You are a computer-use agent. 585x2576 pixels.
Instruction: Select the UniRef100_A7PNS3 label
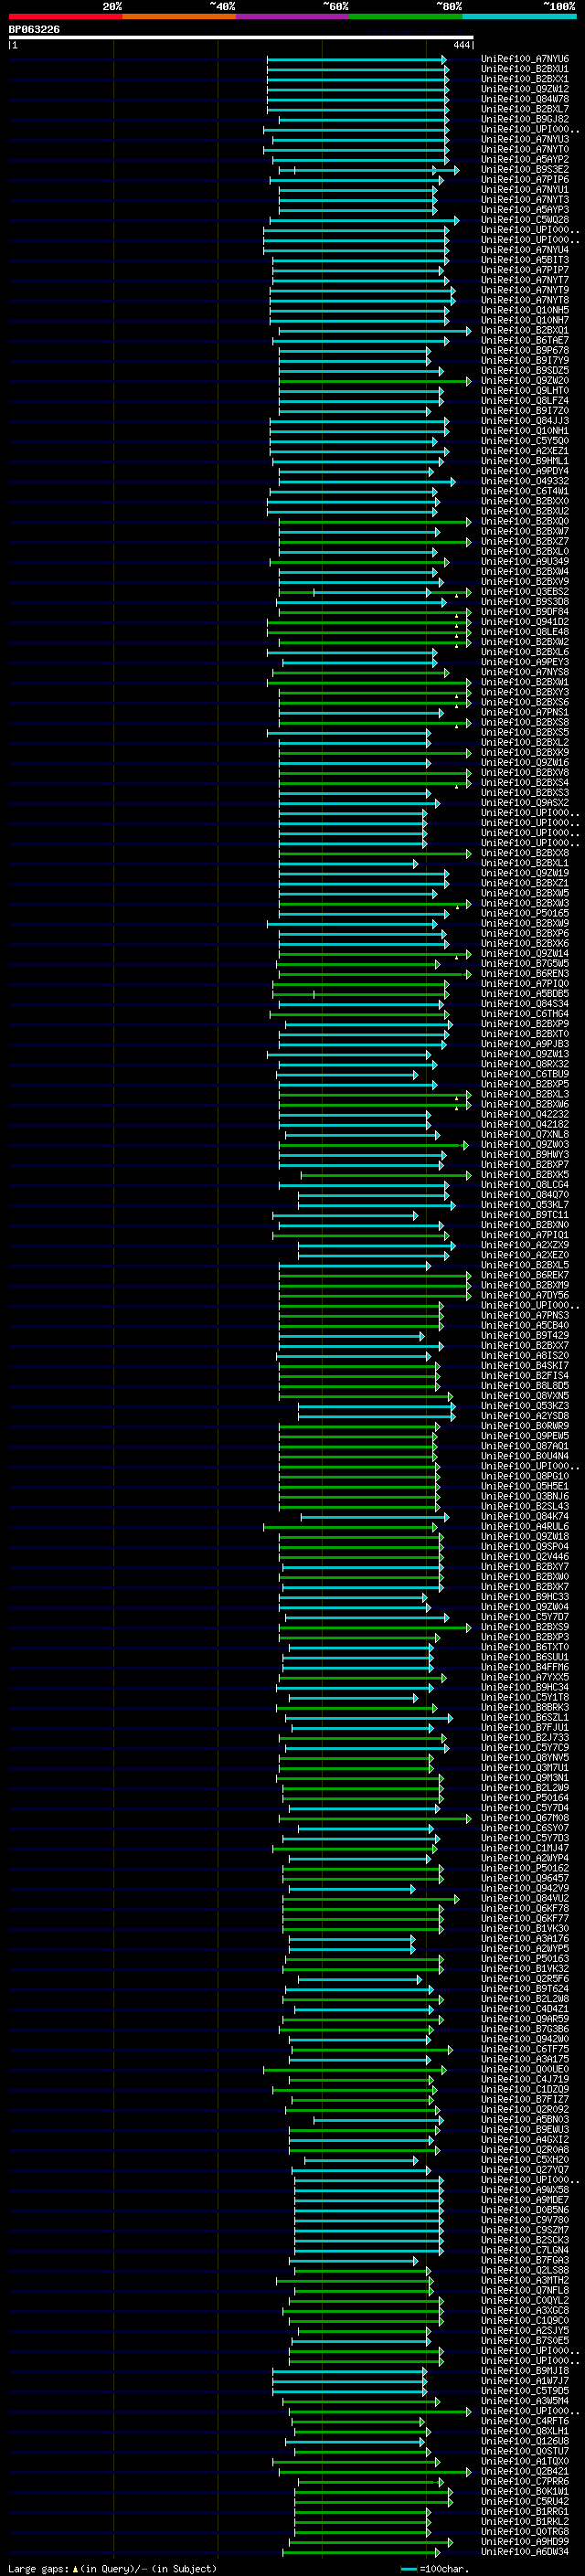524,1315
